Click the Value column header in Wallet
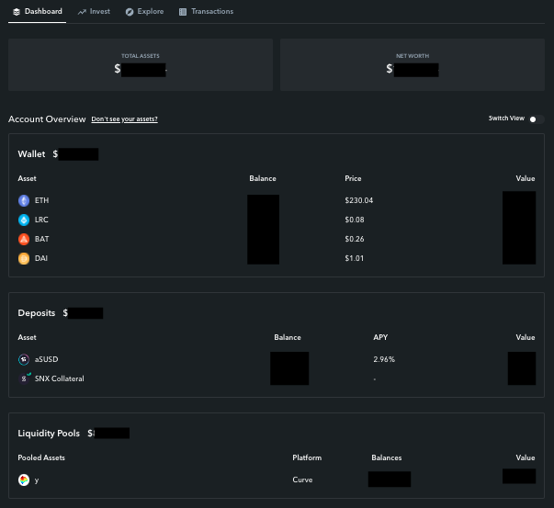554x508 pixels. click(525, 179)
